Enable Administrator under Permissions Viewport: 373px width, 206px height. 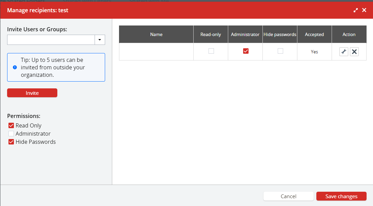pos(11,134)
